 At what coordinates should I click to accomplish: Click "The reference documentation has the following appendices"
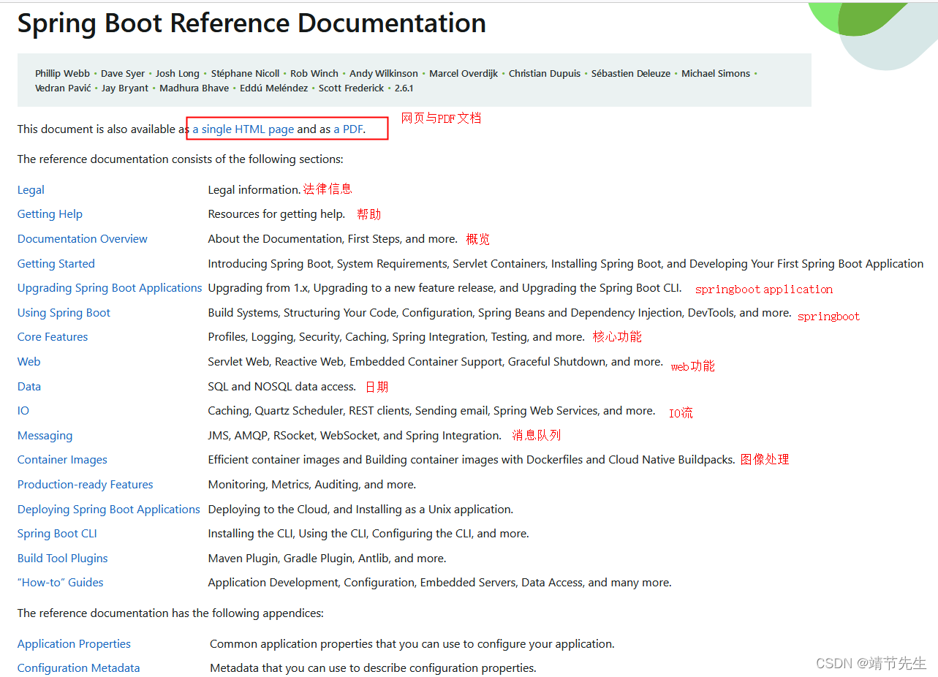tap(170, 613)
